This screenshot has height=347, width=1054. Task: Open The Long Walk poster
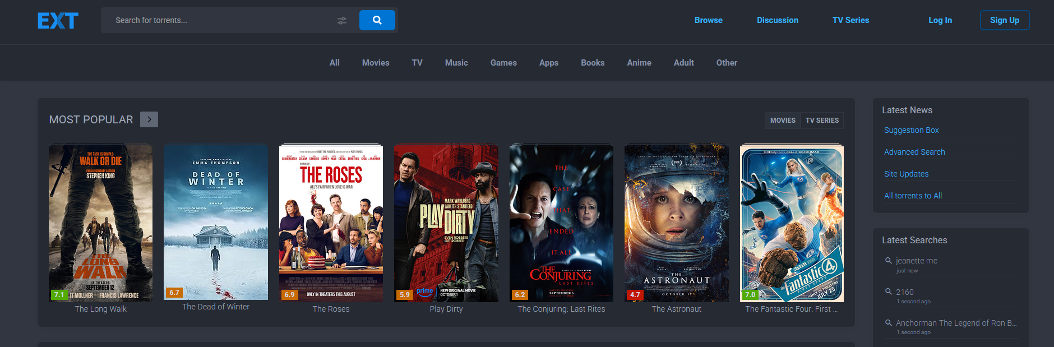[x=101, y=223]
